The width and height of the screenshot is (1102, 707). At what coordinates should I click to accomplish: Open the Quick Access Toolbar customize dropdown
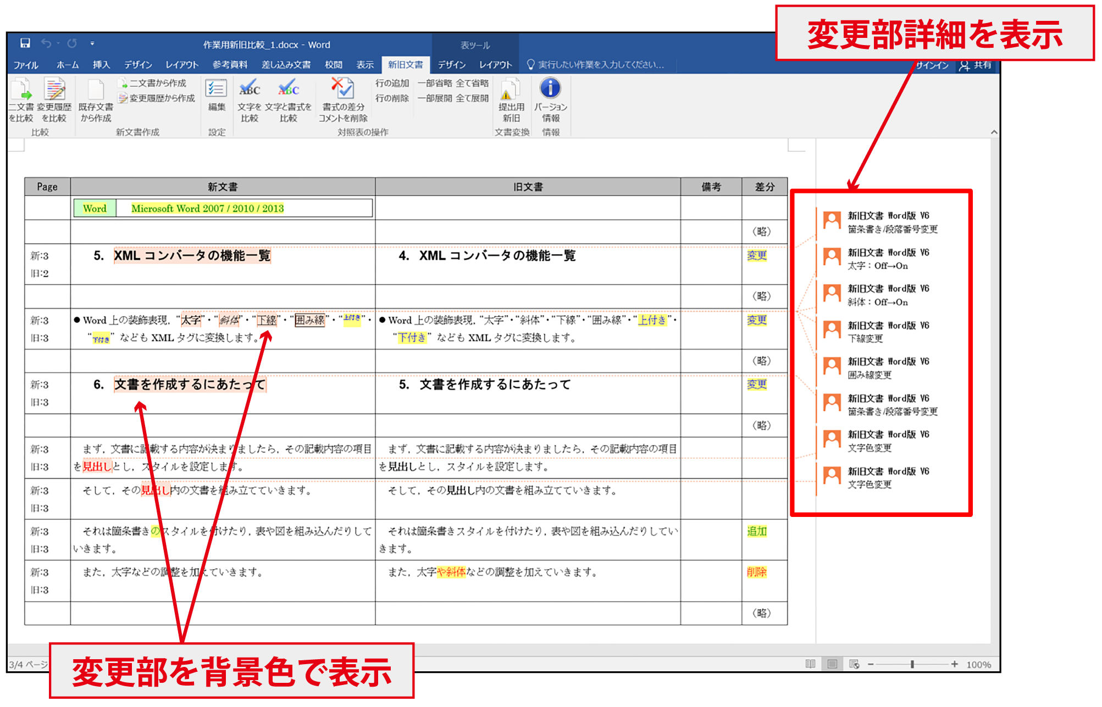point(92,43)
